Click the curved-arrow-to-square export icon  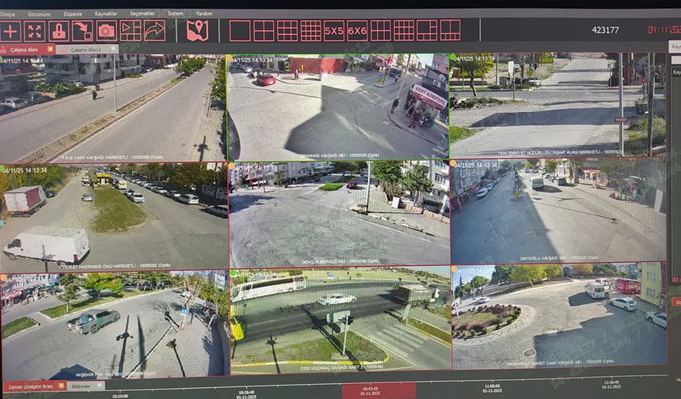point(82,31)
